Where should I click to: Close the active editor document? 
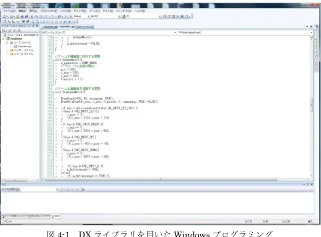(x=311, y=27)
